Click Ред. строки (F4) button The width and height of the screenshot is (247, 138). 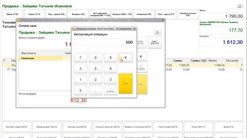point(56,14)
